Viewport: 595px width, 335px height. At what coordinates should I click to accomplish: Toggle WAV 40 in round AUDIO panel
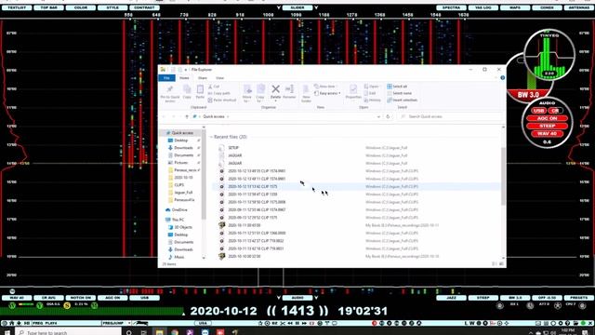coord(548,133)
